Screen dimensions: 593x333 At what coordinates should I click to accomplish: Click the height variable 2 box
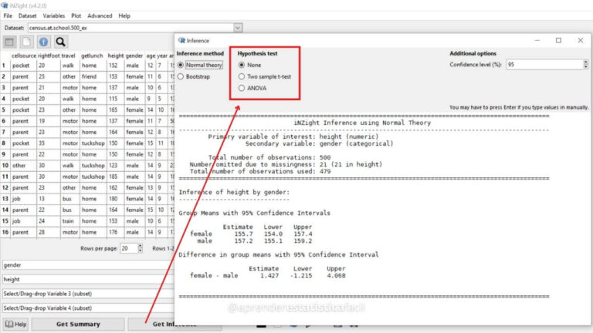88,279
